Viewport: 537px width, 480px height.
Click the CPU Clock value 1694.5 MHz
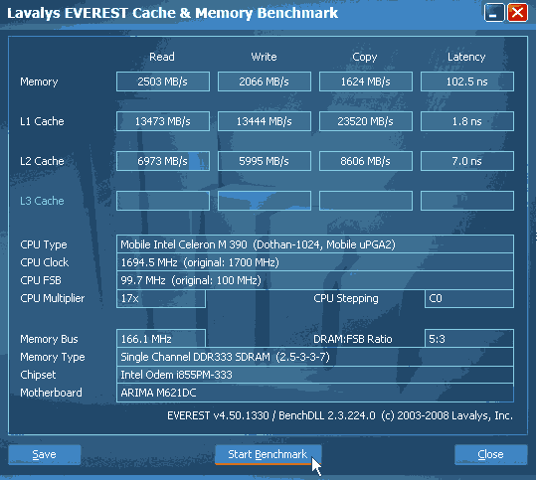tap(315, 262)
